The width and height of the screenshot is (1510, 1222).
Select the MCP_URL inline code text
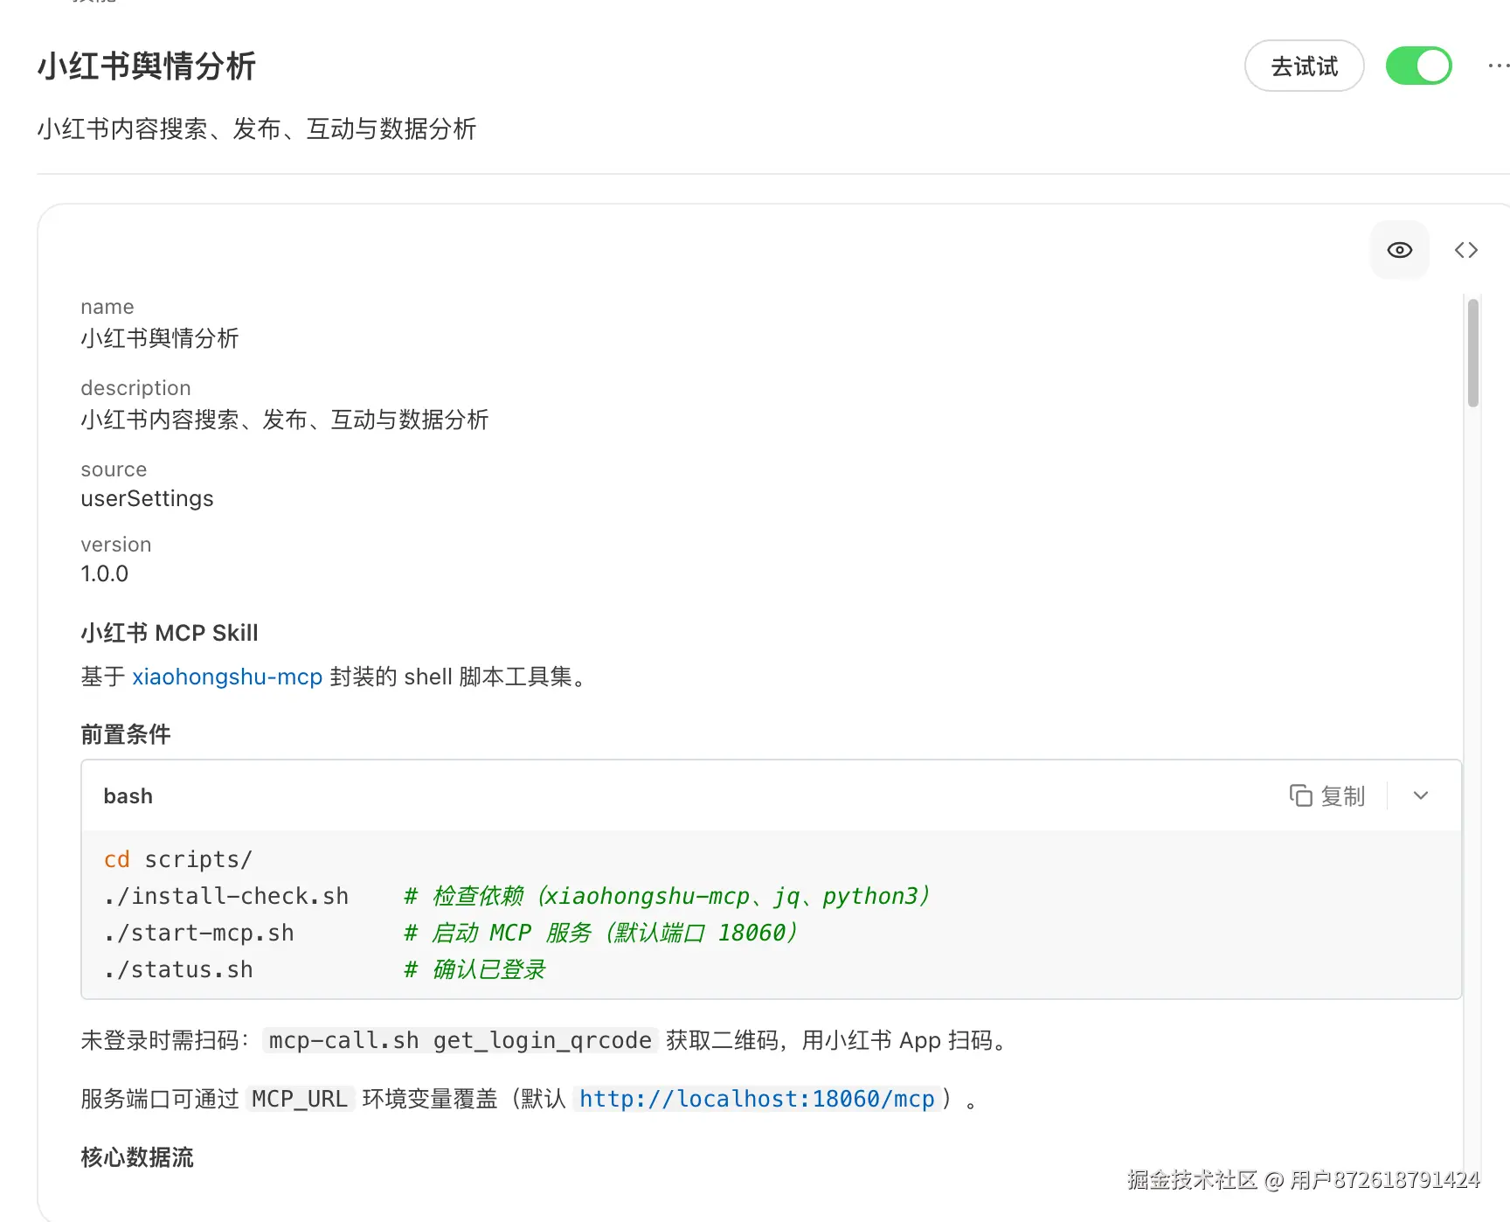coord(299,1099)
